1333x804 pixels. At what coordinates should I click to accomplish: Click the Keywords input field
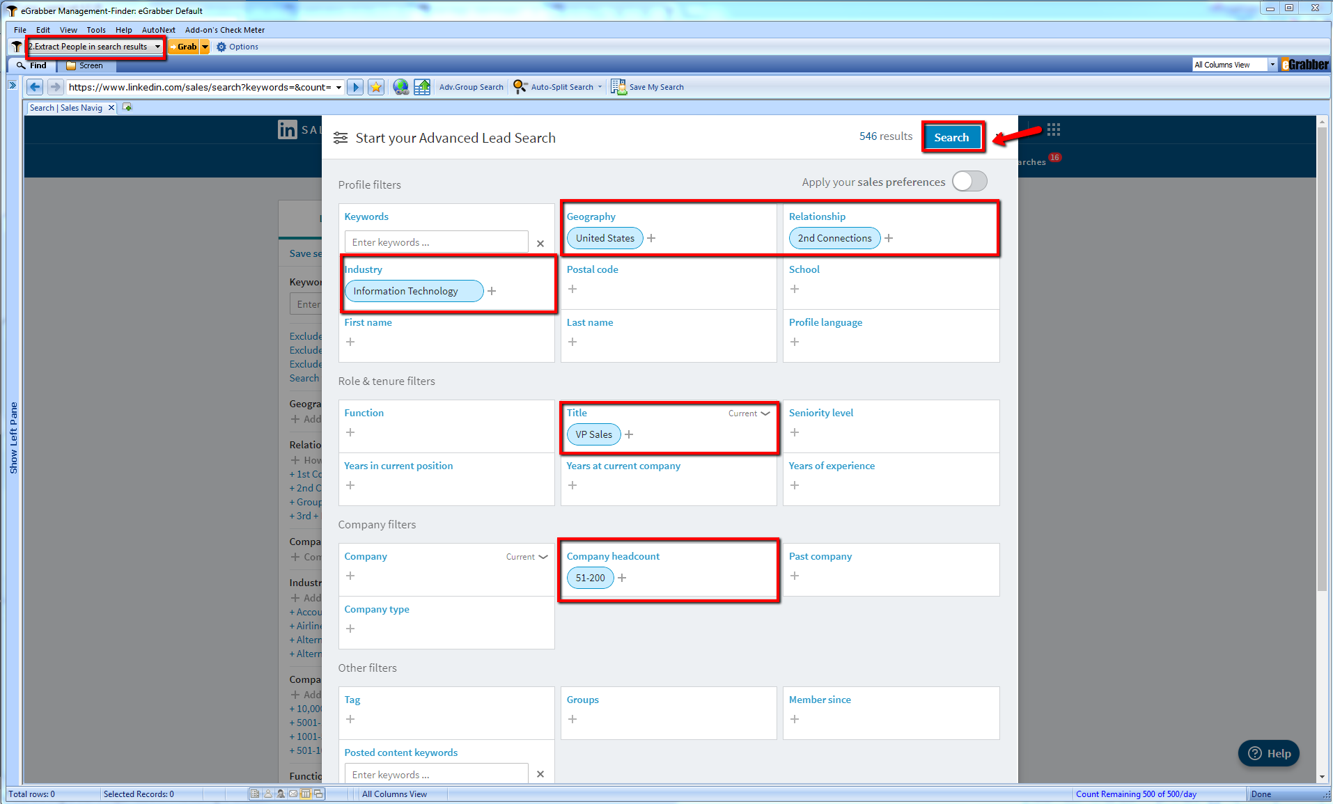coord(436,242)
